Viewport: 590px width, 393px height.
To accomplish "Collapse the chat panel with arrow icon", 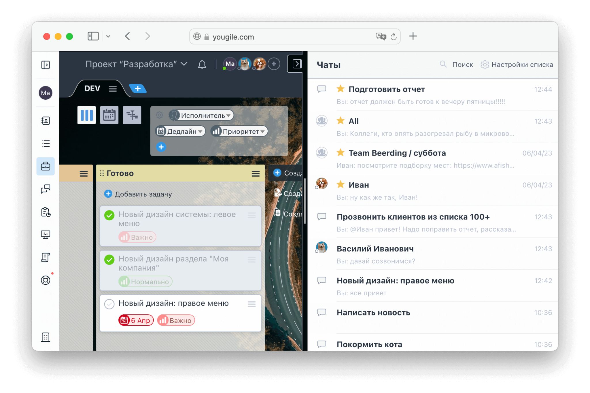I will [x=297, y=64].
